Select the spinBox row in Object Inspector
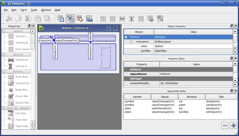Viewport: 239px width, 136px height. (x=178, y=51)
